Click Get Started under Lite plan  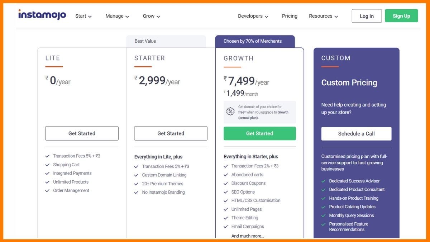tap(82, 133)
